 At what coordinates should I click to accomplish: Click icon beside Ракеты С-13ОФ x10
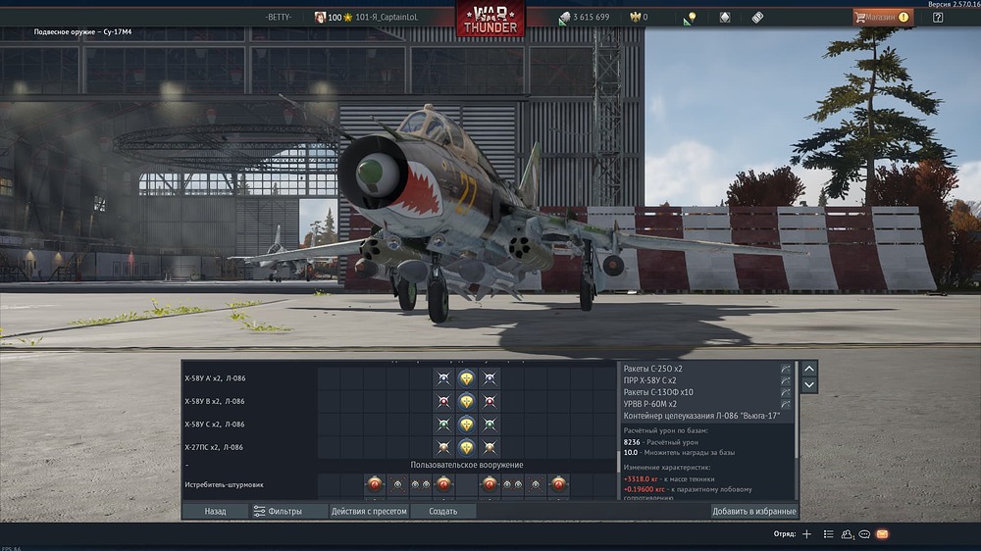(786, 393)
